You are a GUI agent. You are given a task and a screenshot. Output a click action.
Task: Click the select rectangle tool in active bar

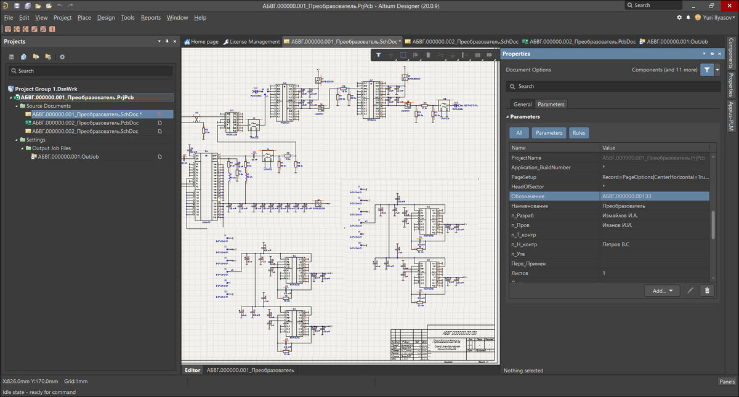pyautogui.click(x=403, y=55)
